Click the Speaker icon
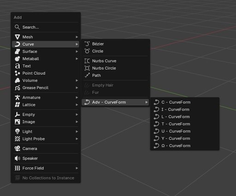Image resolution: width=236 pixels, height=196 pixels. (18, 158)
